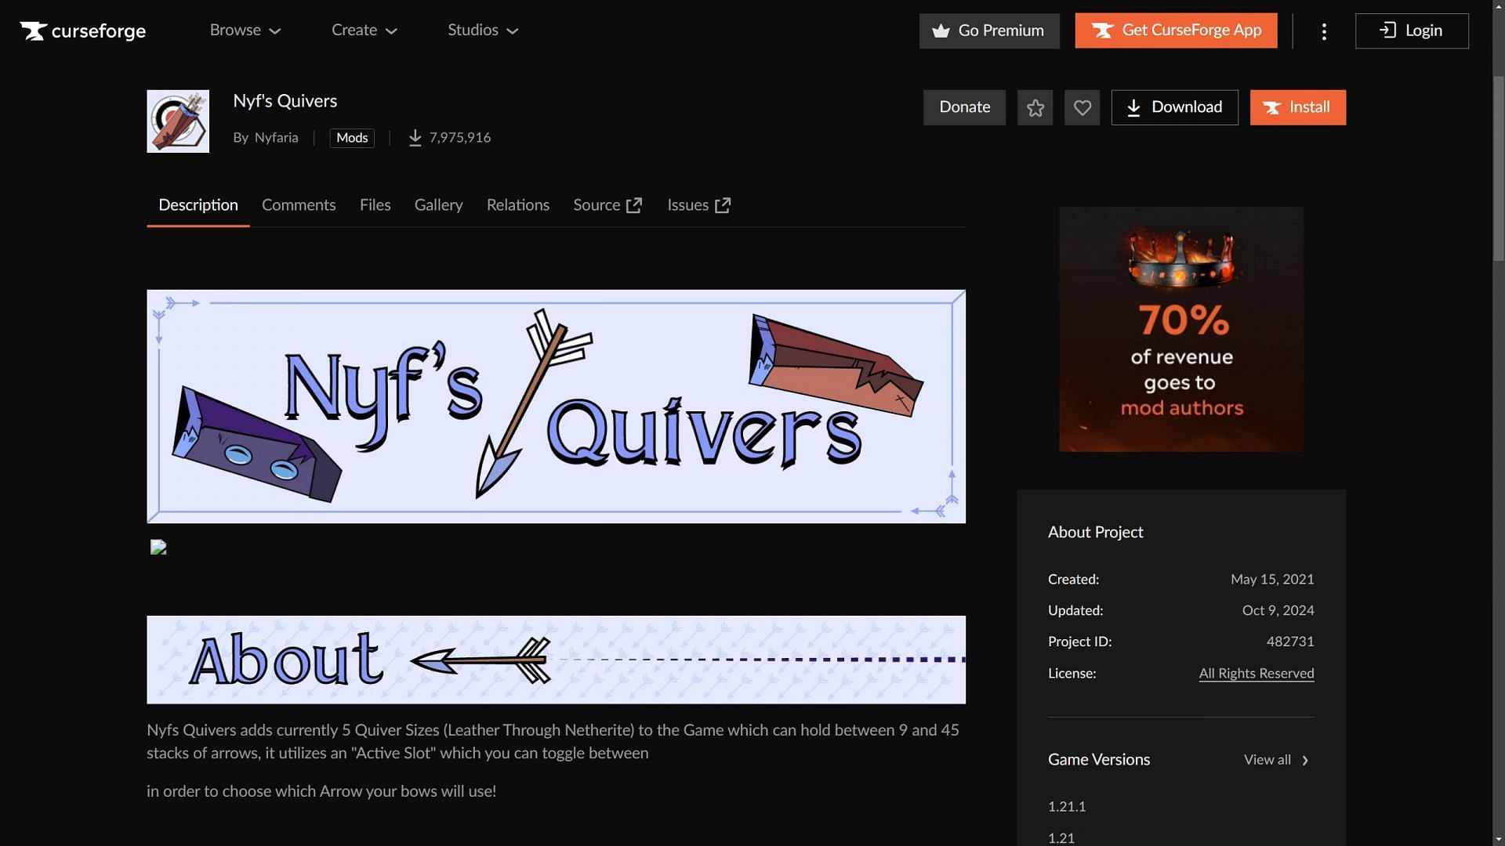Click the Nyf's Quivers project thumbnail
1505x846 pixels.
coord(178,121)
